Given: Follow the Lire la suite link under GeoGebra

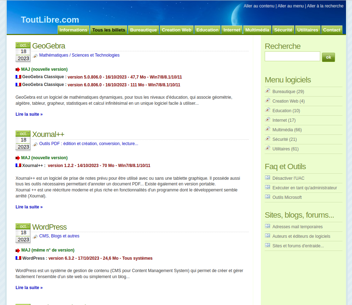Looking at the screenshot, I should click(29, 114).
